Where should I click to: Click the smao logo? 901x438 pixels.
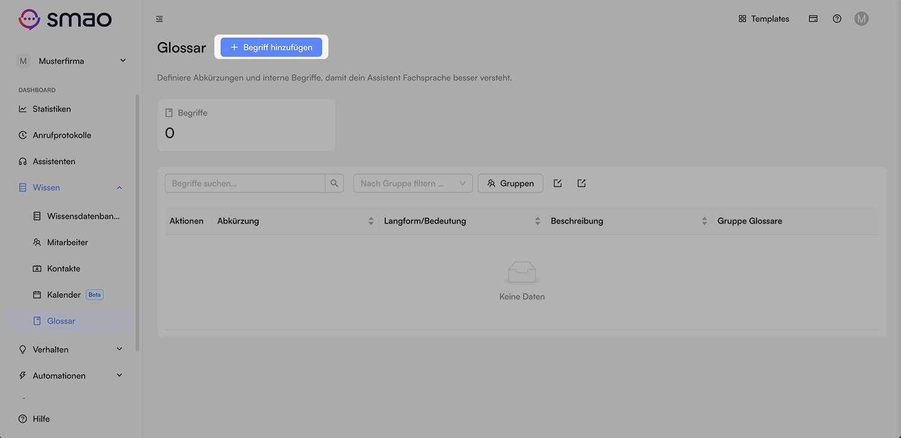65,19
